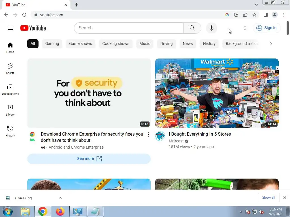Start voice search with microphone icon

tap(211, 28)
